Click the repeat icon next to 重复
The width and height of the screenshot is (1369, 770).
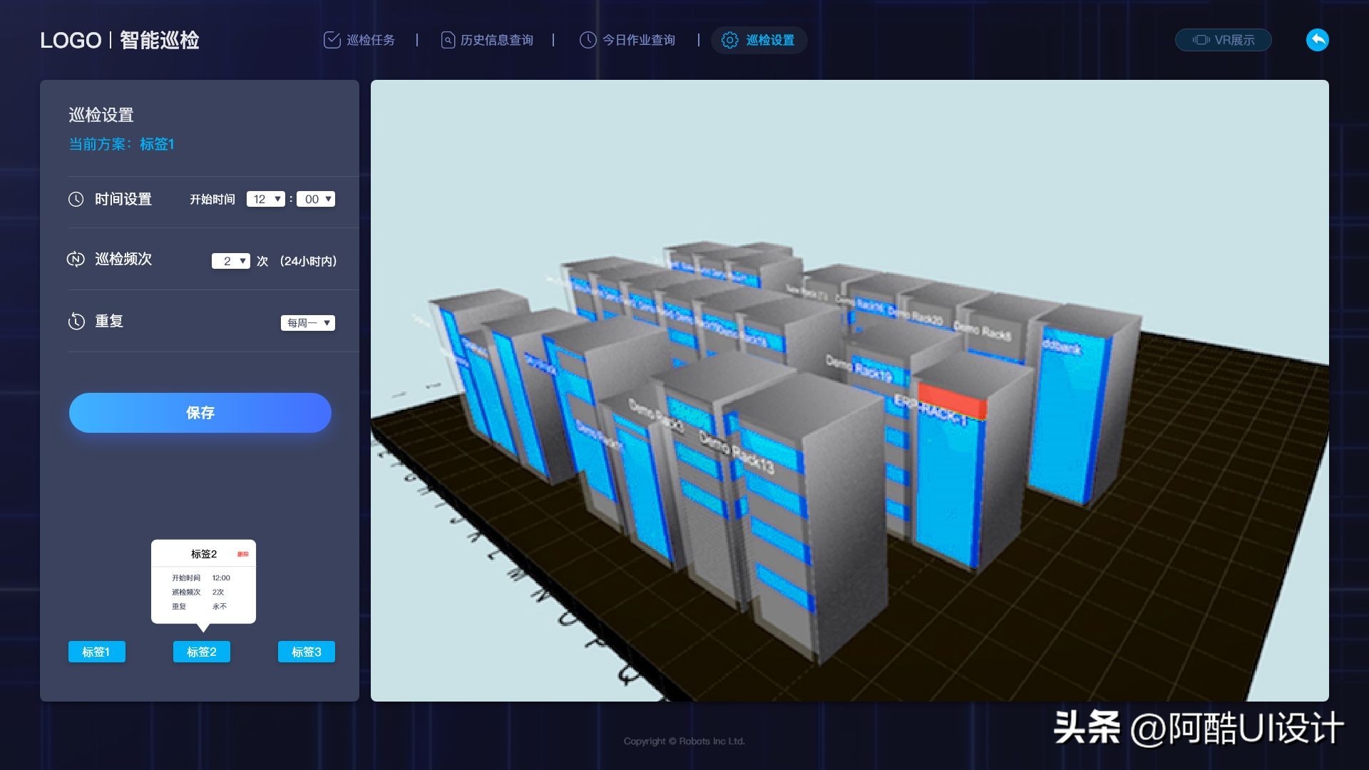76,322
